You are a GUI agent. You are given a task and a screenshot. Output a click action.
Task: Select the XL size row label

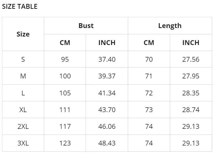click(x=23, y=110)
